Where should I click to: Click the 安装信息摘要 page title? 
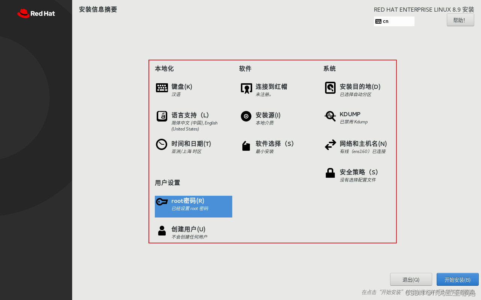pos(98,9)
